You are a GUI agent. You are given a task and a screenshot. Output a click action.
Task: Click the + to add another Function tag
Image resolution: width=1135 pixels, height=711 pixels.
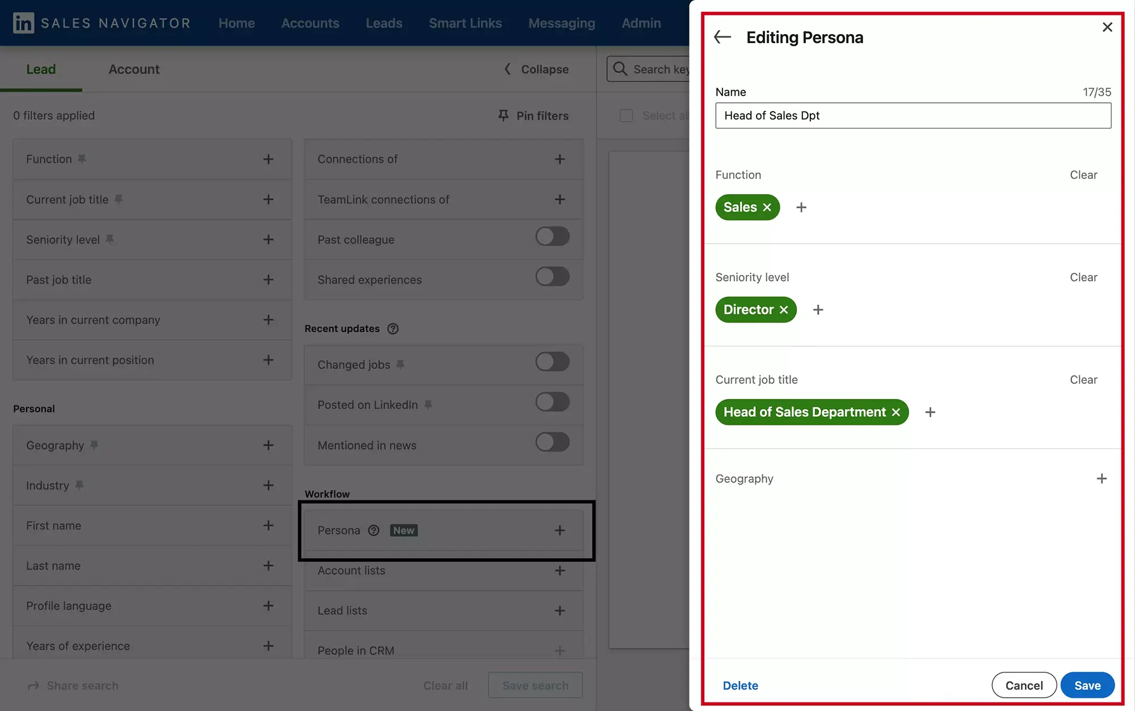801,206
